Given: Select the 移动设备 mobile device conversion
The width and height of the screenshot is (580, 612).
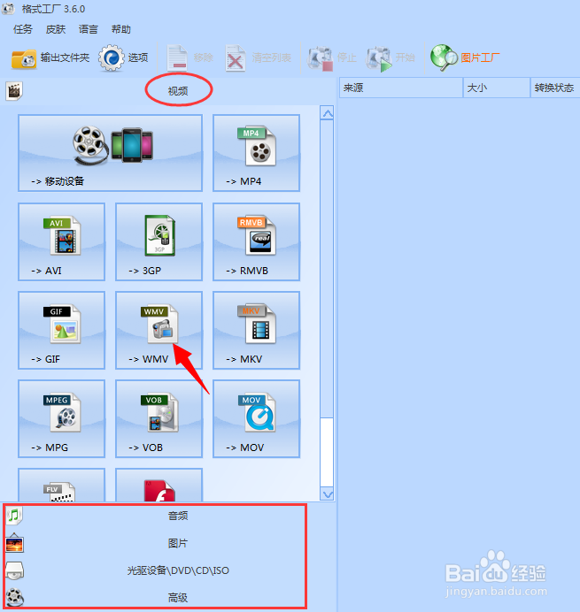Looking at the screenshot, I should click(x=110, y=153).
